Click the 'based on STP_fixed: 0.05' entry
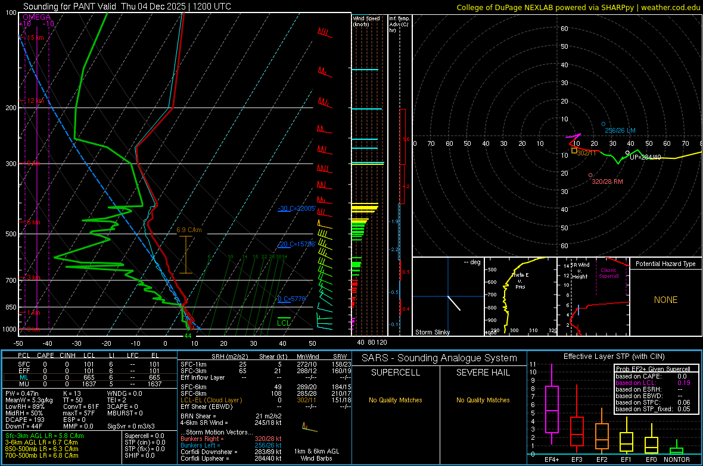The height and width of the screenshot is (466, 703). pos(653,409)
